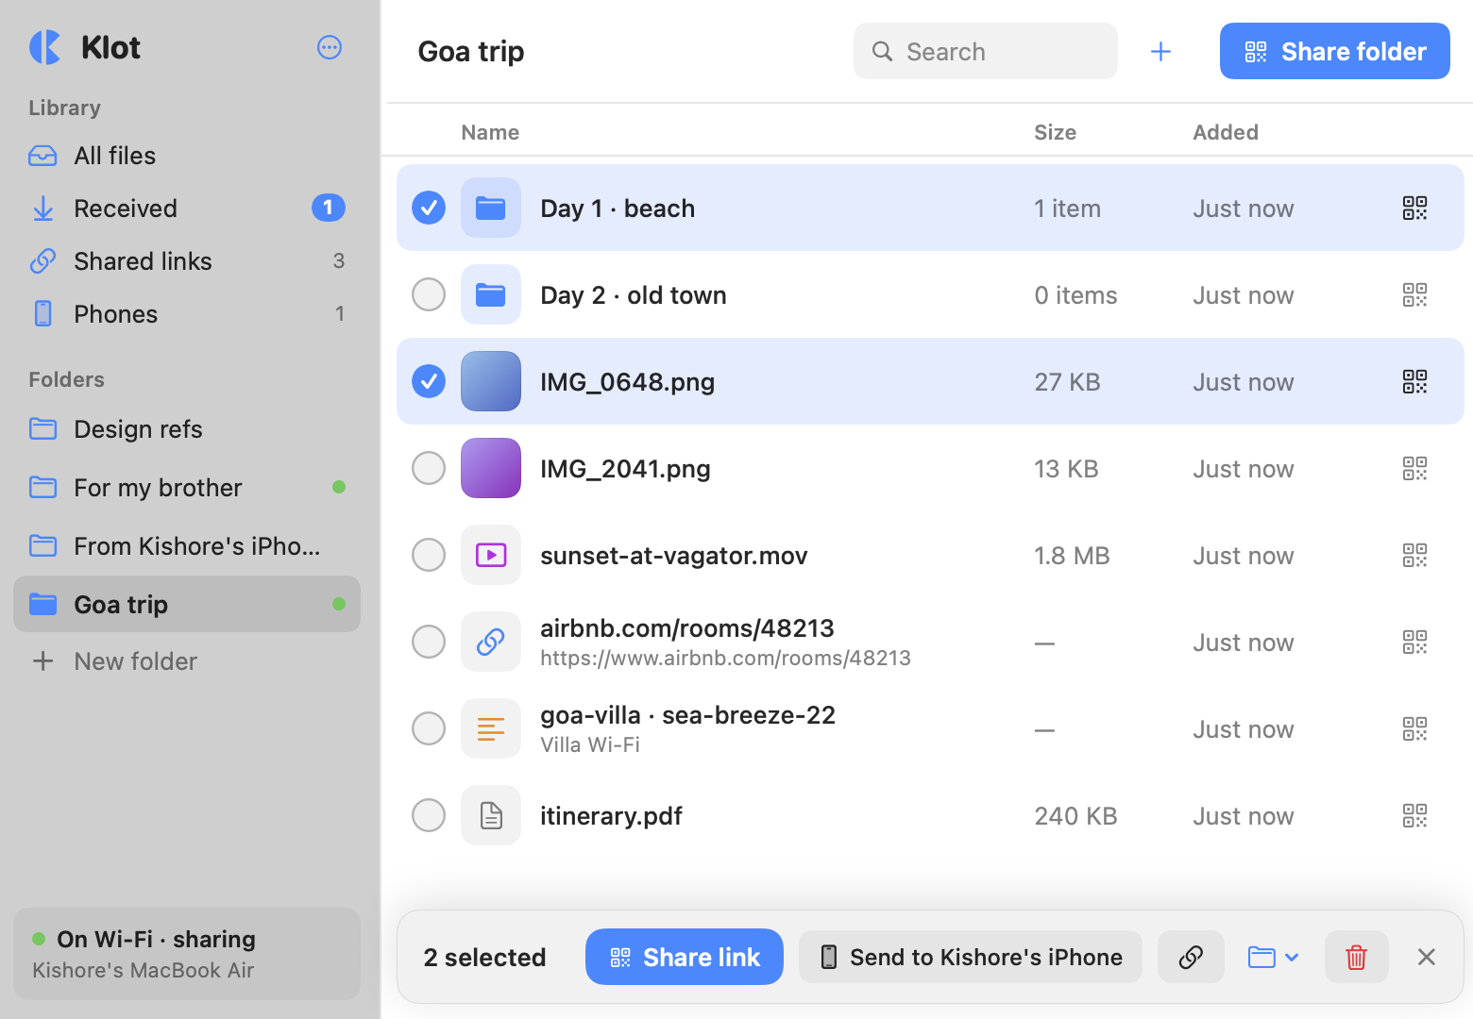Click the itinerary.pdf document icon
Image resolution: width=1473 pixels, height=1019 pixels.
[x=491, y=815]
